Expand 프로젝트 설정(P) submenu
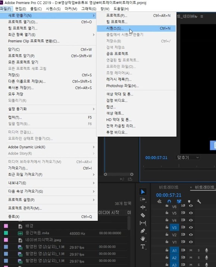This screenshot has height=267, width=216. [48, 200]
